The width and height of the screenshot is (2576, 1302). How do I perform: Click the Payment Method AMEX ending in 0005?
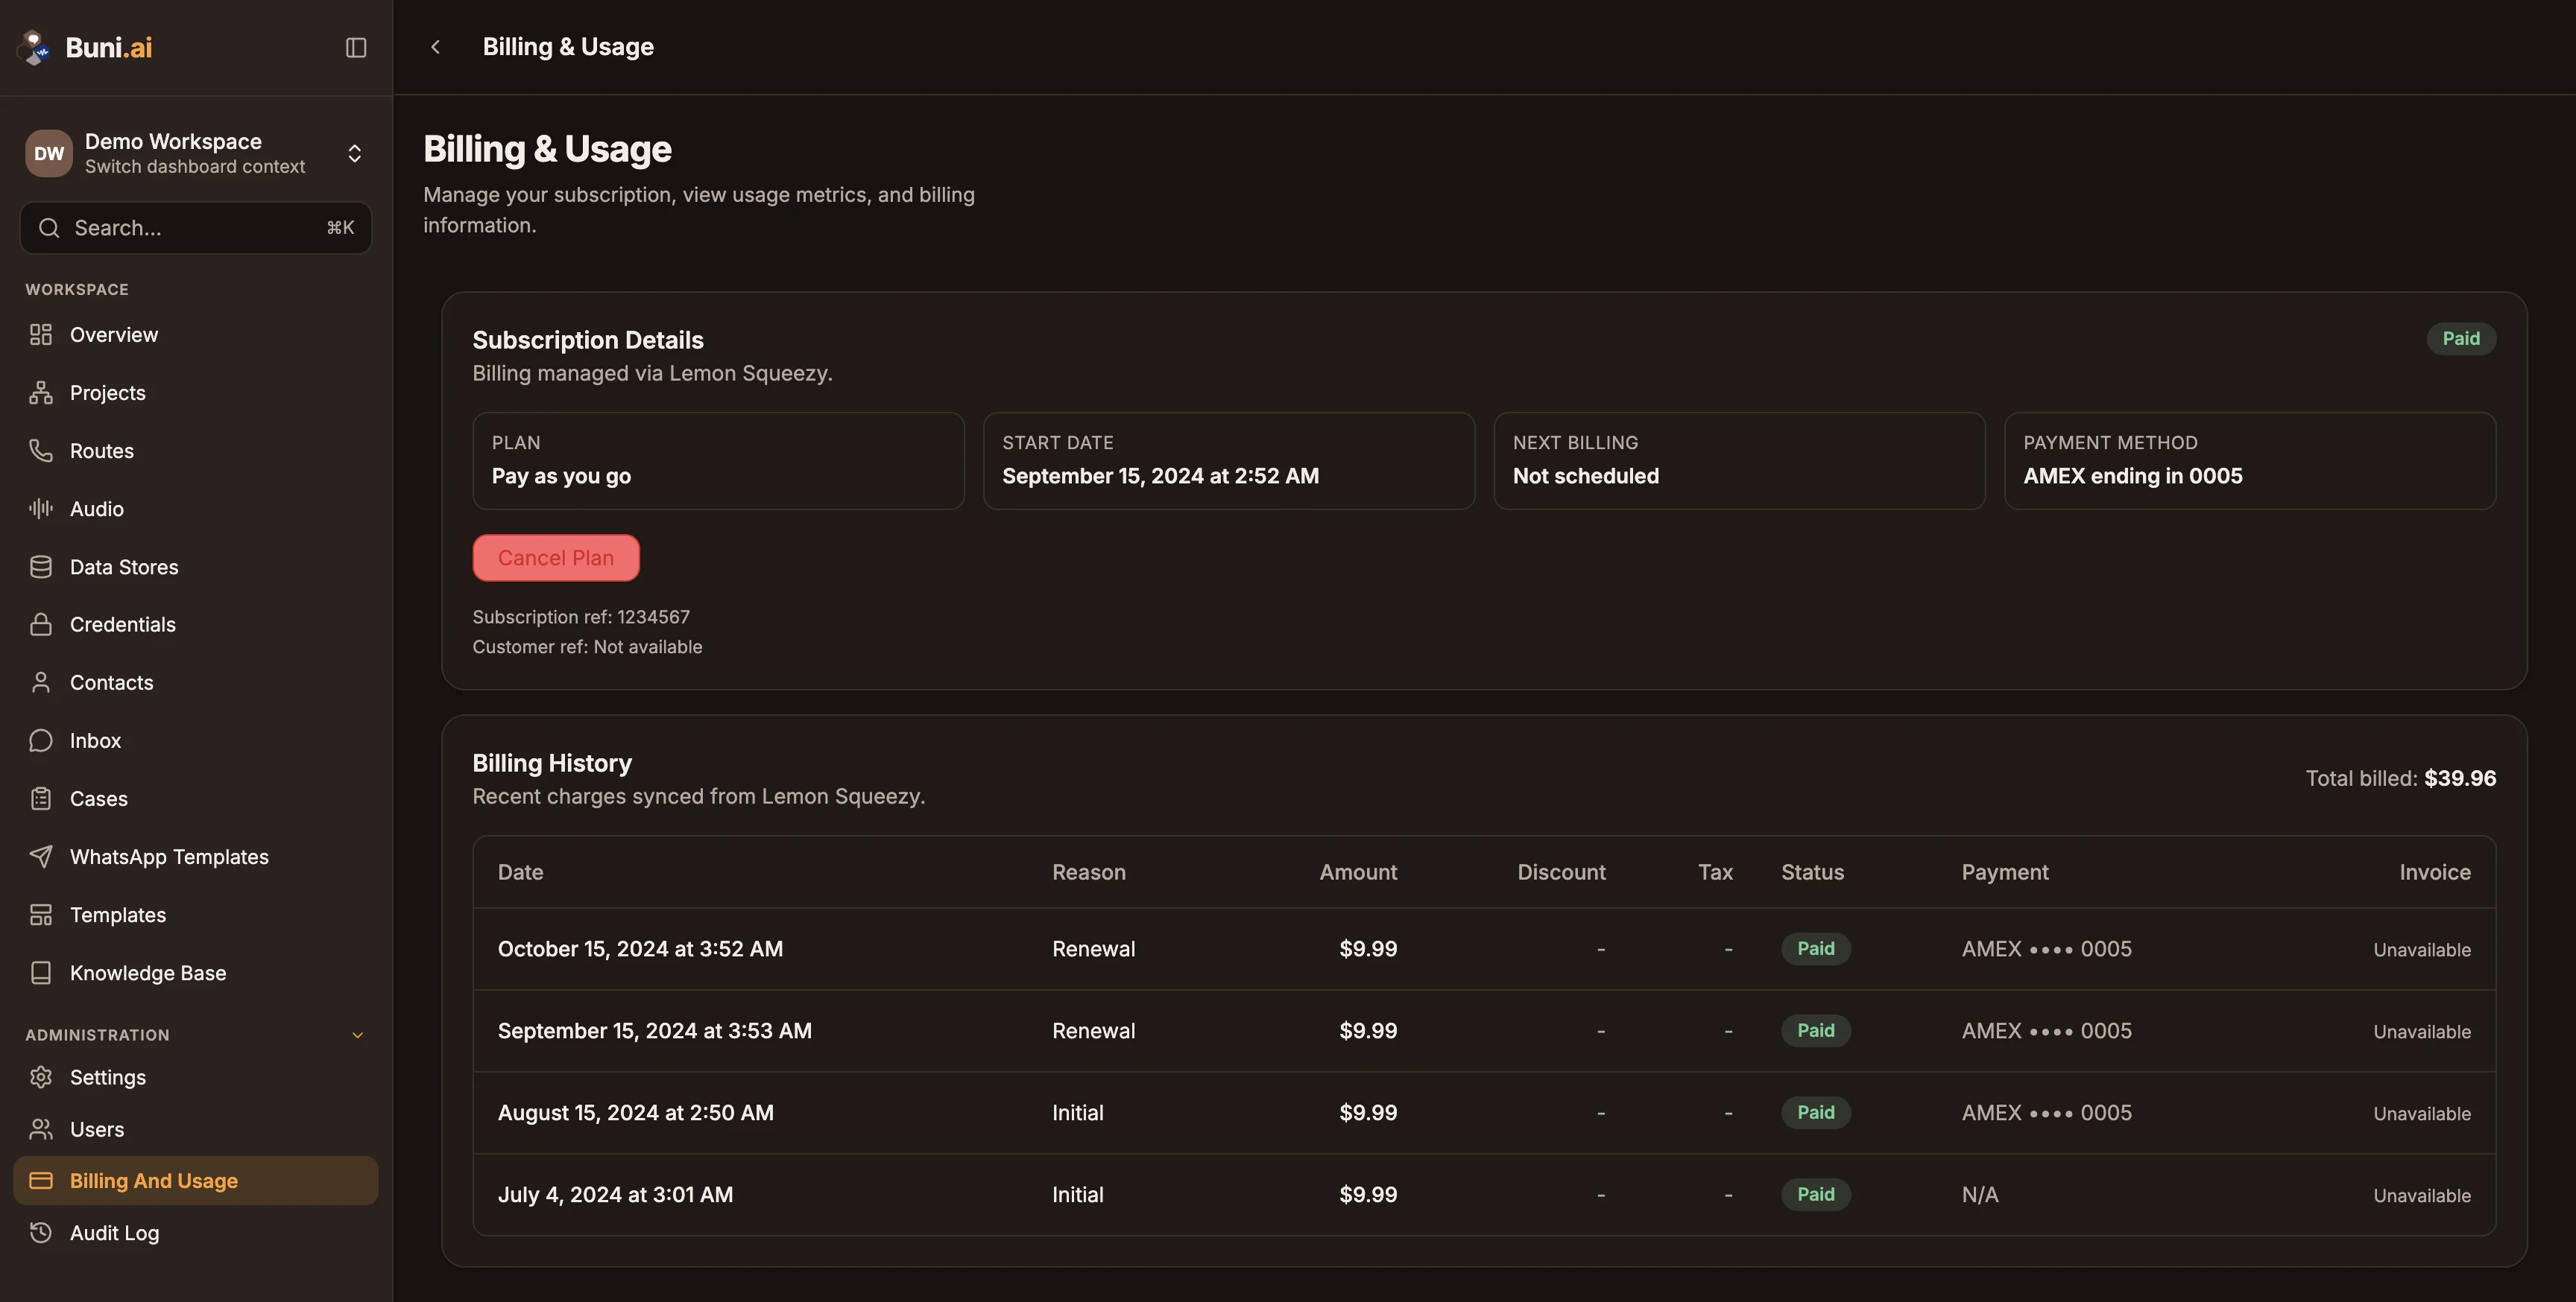pos(2132,476)
